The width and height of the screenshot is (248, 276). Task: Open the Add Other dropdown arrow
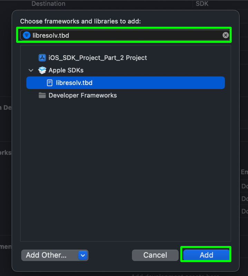[x=83, y=255]
